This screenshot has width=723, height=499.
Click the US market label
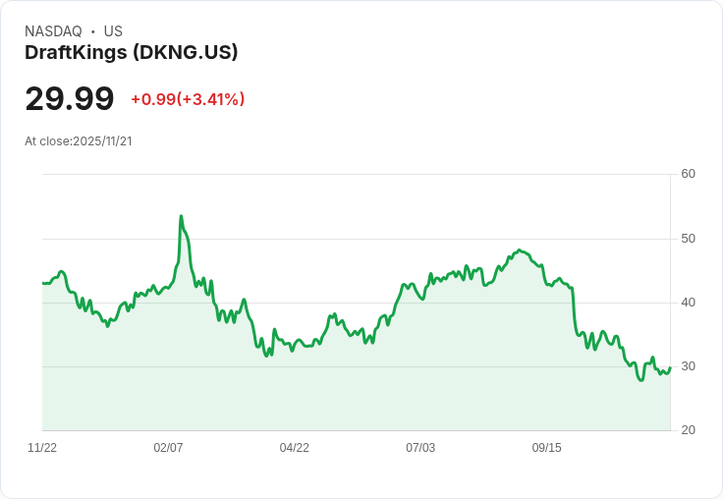point(113,31)
